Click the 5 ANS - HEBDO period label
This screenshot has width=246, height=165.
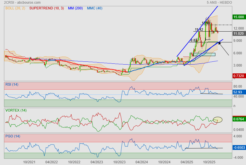(219, 3)
